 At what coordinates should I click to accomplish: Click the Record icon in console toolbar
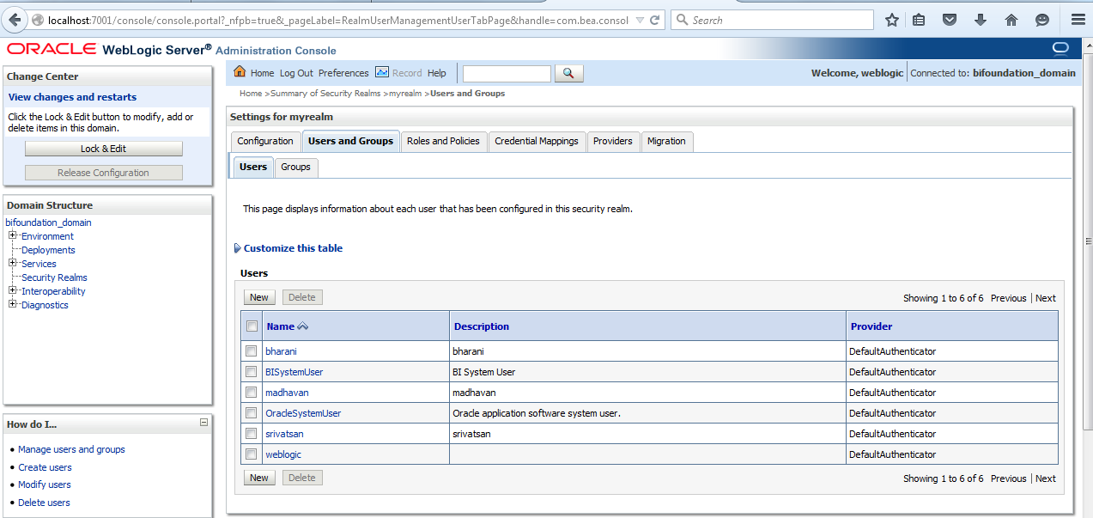tap(382, 72)
